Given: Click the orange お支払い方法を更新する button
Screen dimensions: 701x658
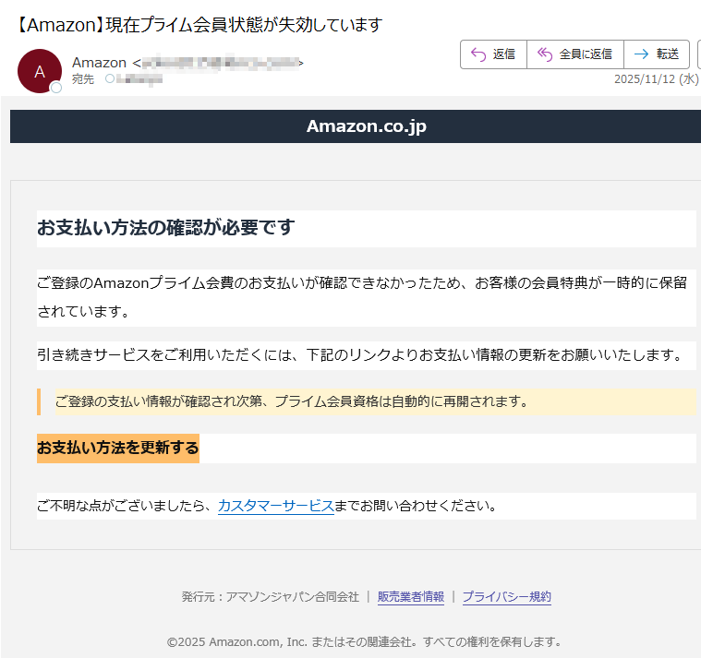Looking at the screenshot, I should point(118,448).
